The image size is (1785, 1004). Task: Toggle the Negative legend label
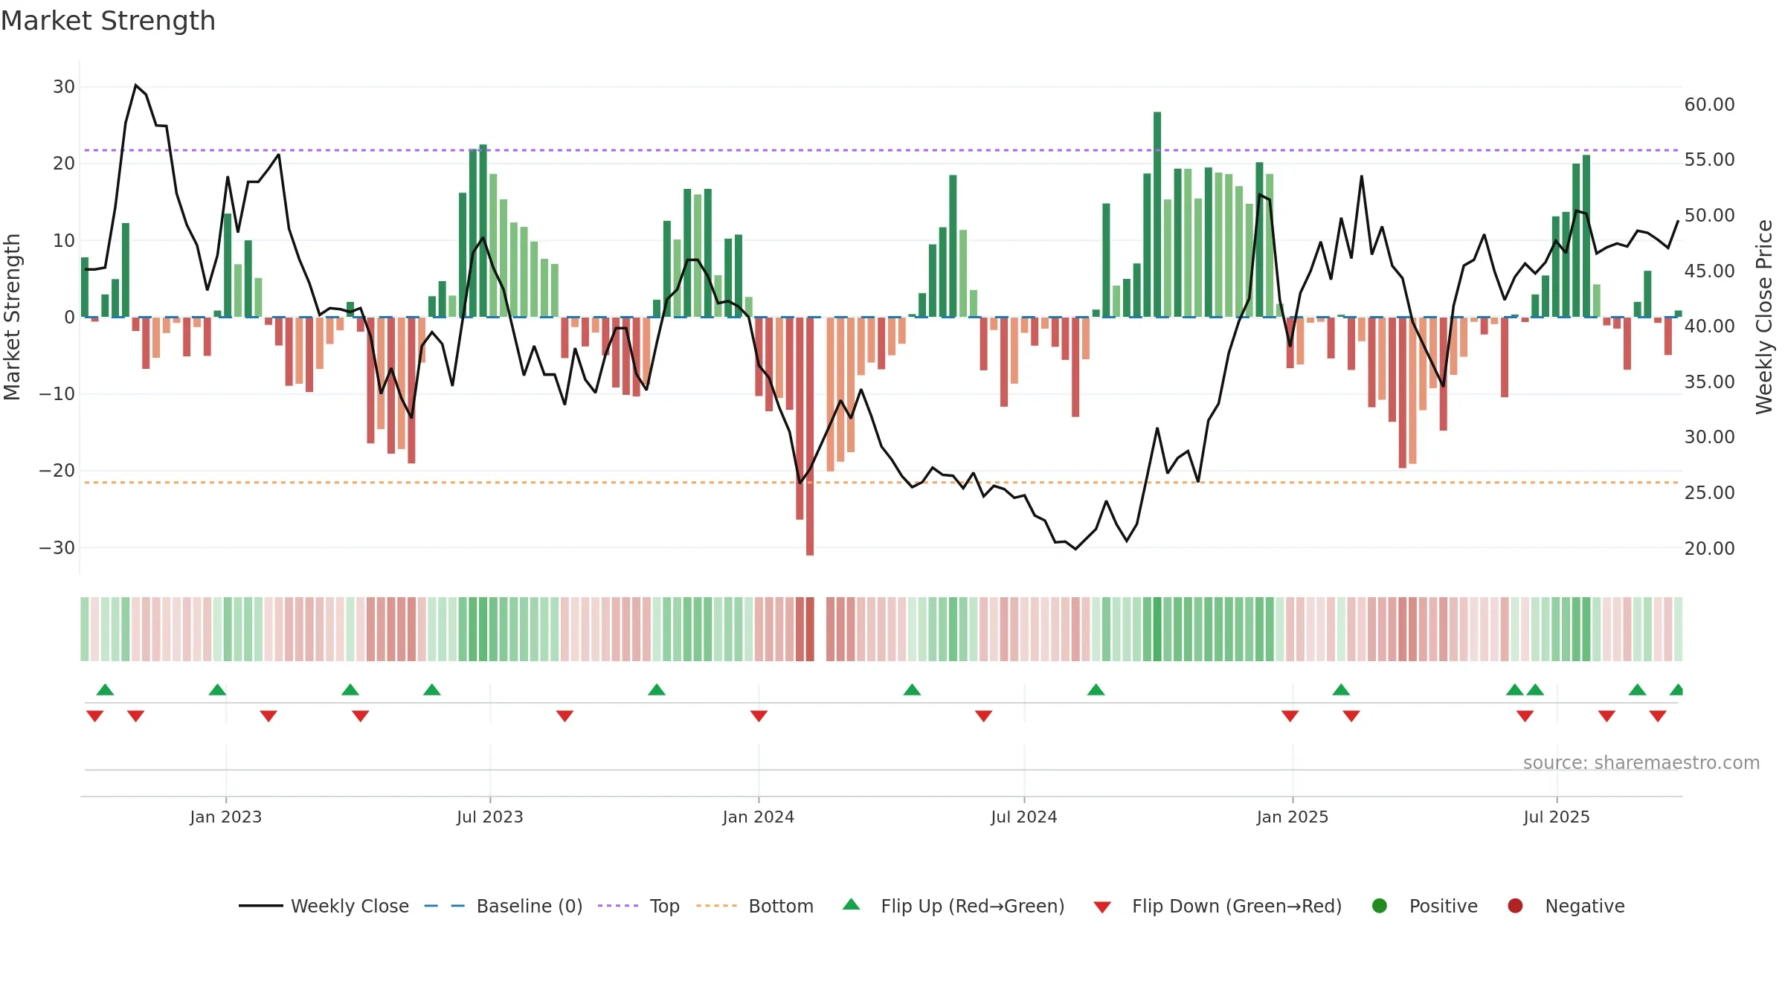pos(1585,907)
